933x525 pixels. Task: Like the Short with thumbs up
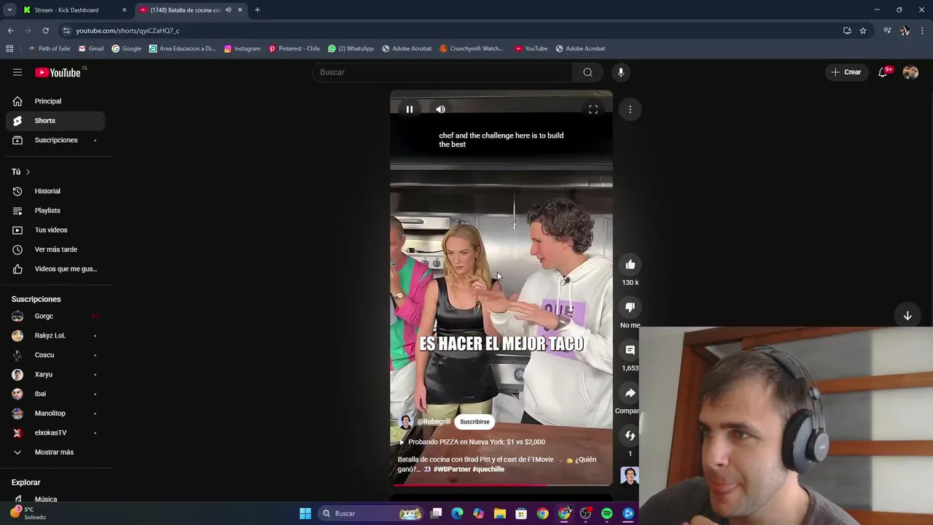coord(631,265)
